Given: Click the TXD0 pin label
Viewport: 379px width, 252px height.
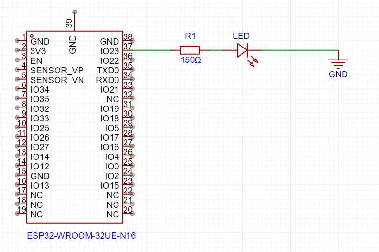Looking at the screenshot, I should pyautogui.click(x=108, y=71).
